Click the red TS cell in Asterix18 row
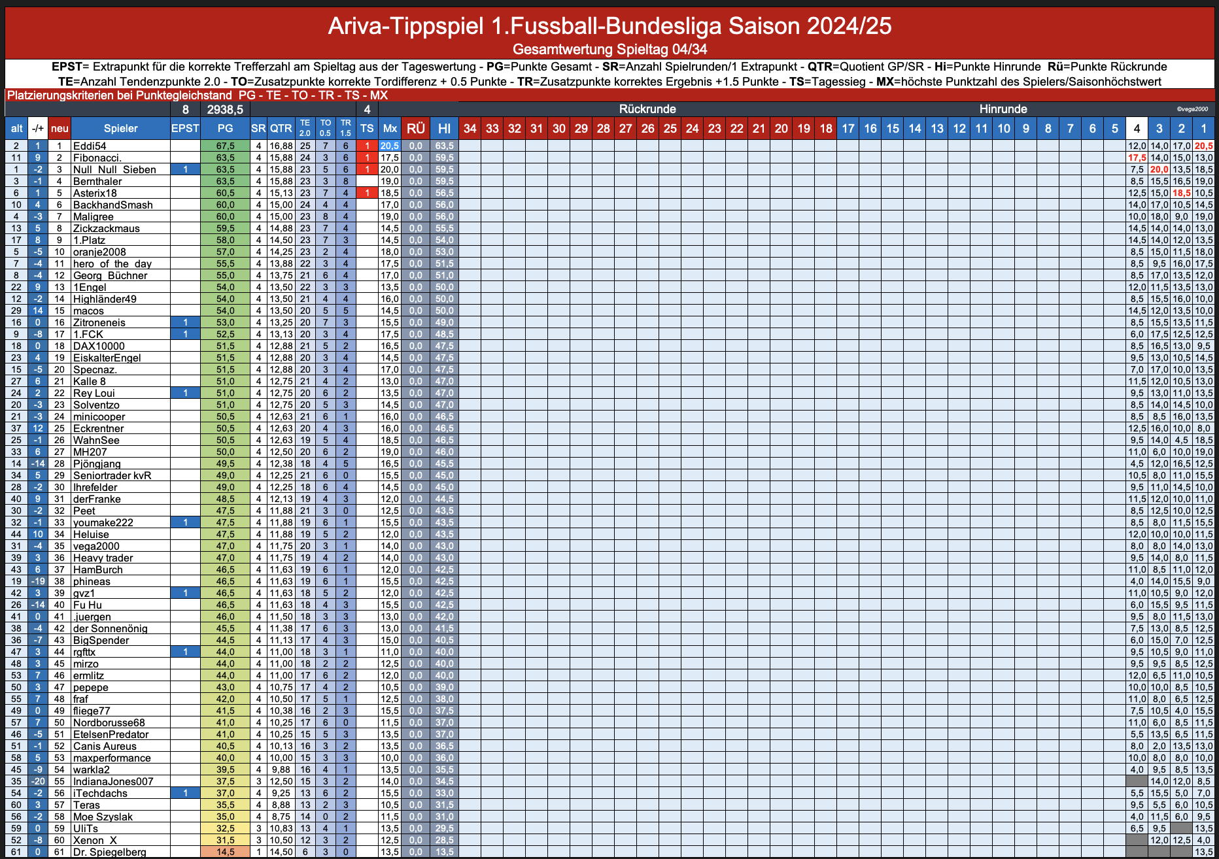Image resolution: width=1219 pixels, height=859 pixels. pos(368,193)
